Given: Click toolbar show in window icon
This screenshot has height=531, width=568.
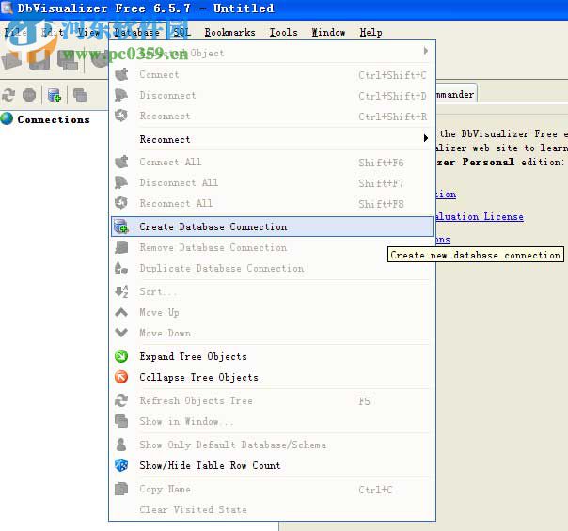Looking at the screenshot, I should point(80,95).
